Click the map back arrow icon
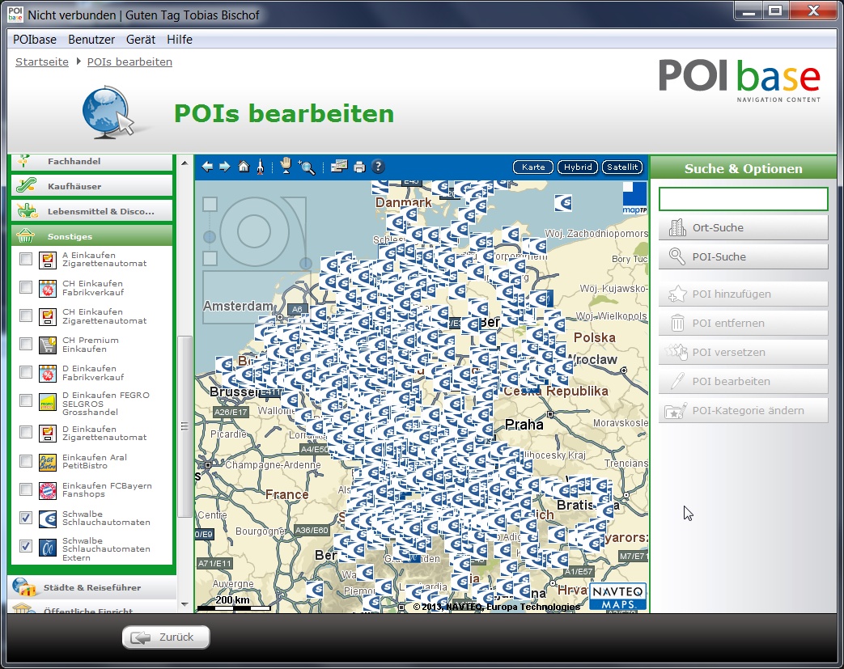The height and width of the screenshot is (669, 844). pyautogui.click(x=208, y=167)
